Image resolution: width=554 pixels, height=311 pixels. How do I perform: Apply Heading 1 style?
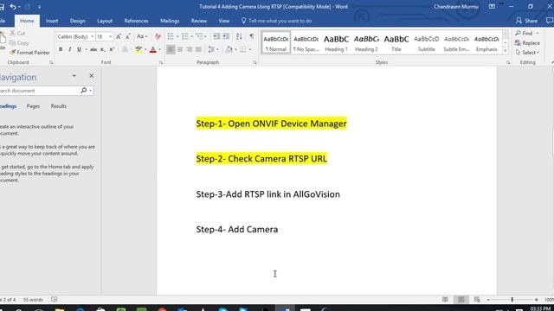pos(336,42)
